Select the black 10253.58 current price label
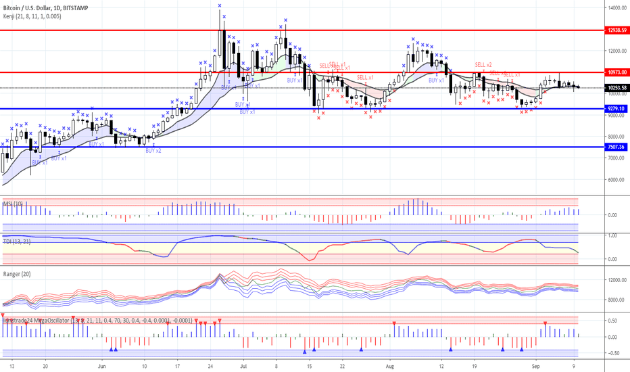Image resolution: width=630 pixels, height=372 pixels. click(616, 88)
